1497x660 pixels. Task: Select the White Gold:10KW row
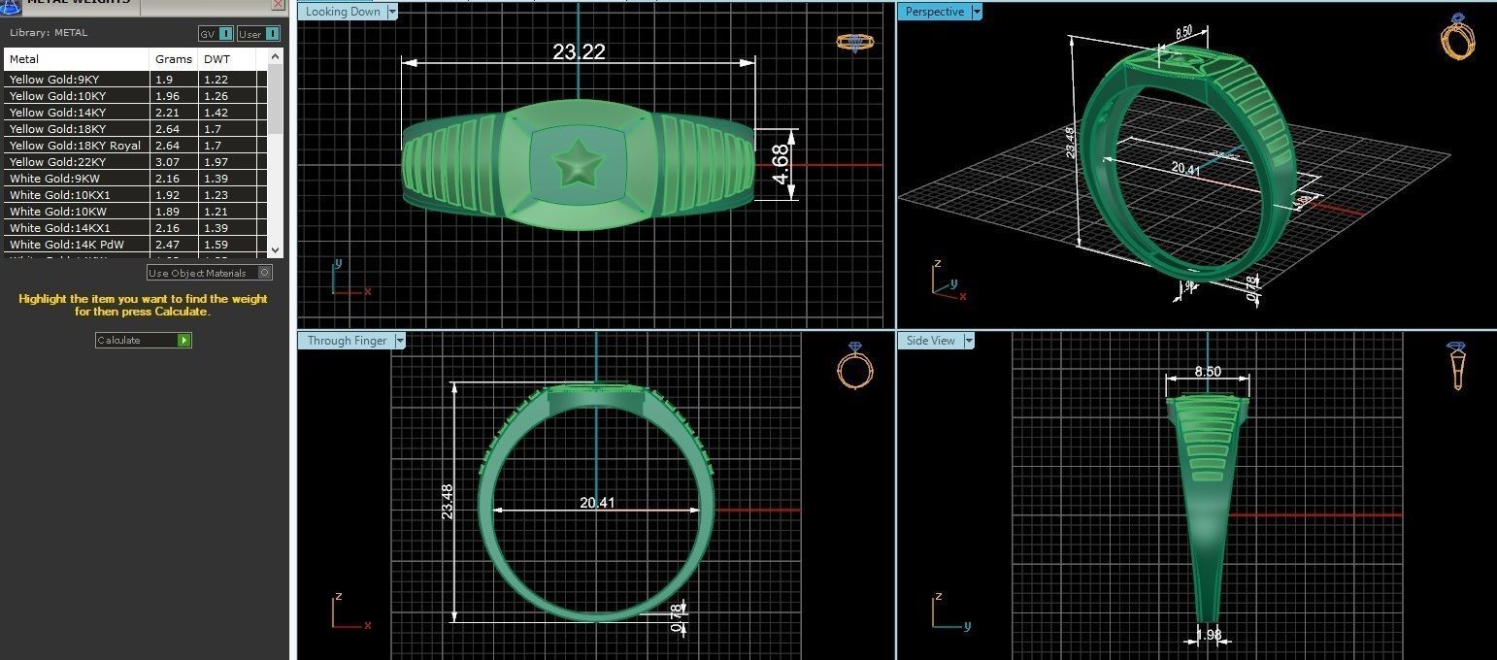click(136, 212)
